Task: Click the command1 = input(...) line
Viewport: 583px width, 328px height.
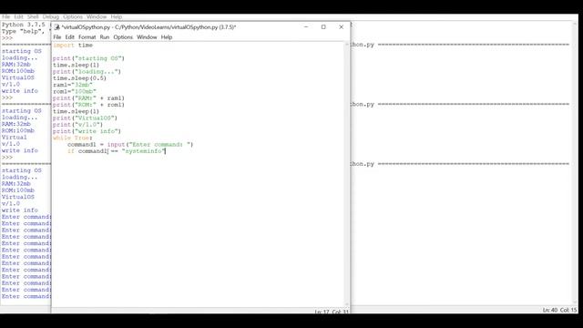Action: [130, 144]
